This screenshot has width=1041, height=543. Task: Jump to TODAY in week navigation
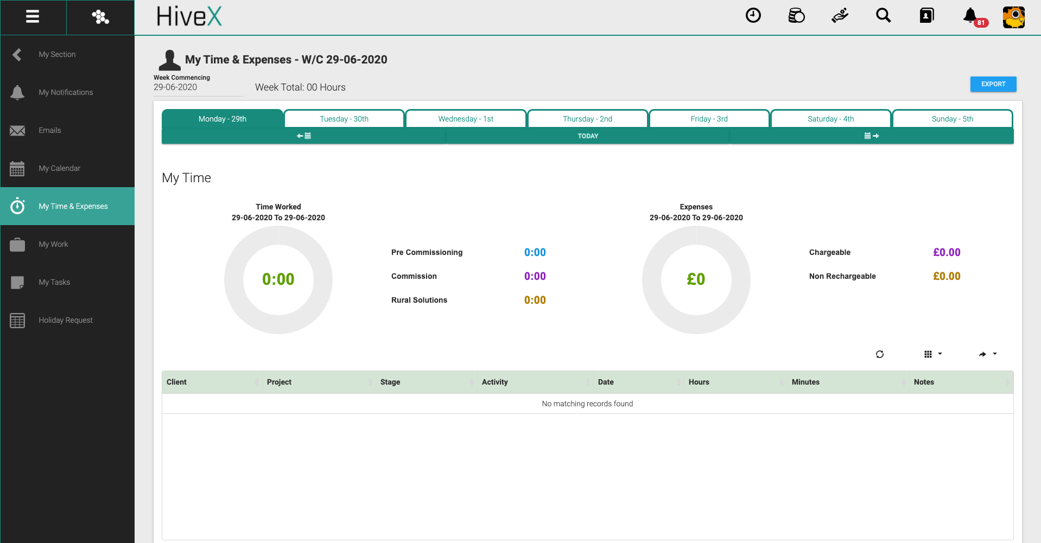coord(588,136)
